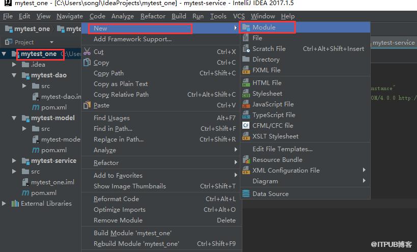Click the Project view icon in tool window header
The image size is (417, 252).
click(x=9, y=42)
